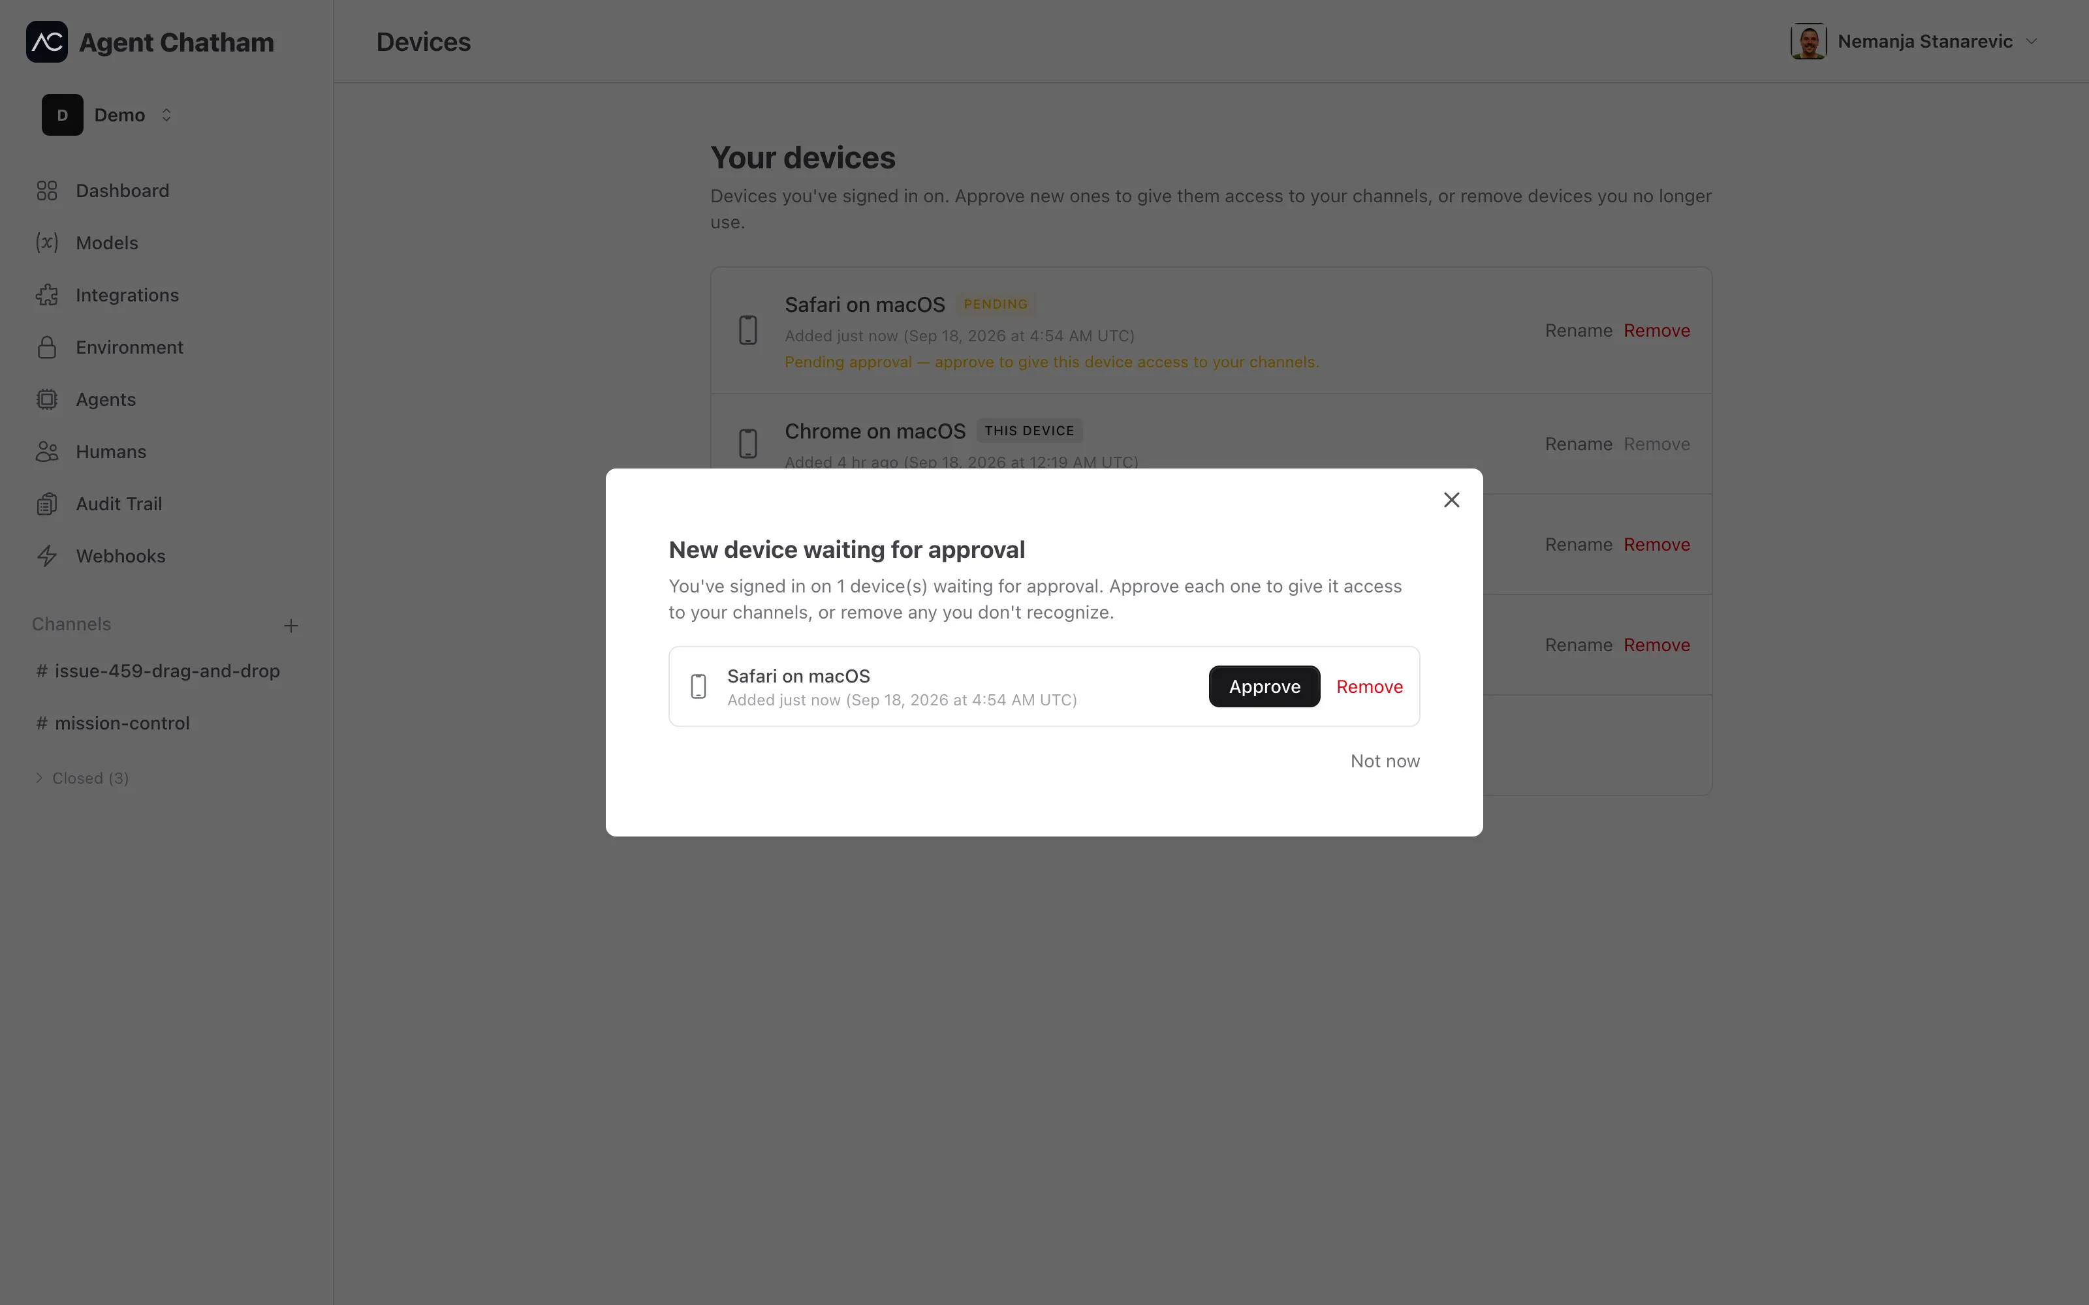Image resolution: width=2089 pixels, height=1305 pixels.
Task: Open the mission-control channel
Action: [x=112, y=723]
